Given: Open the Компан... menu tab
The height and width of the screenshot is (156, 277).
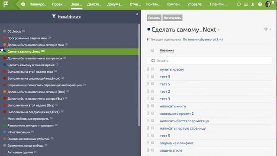Looking at the screenshot, I should tap(174, 4).
